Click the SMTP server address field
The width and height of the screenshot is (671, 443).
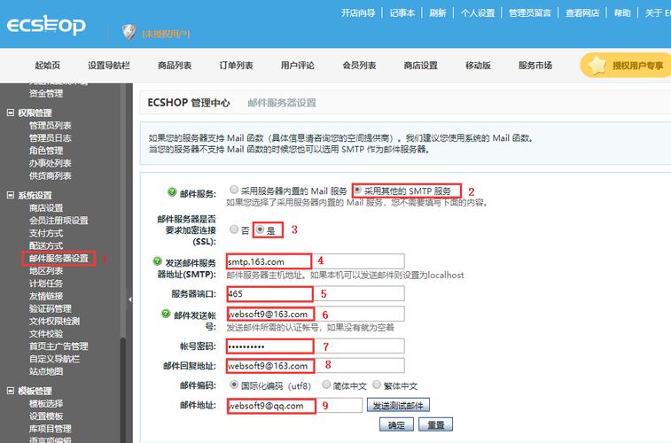[x=315, y=261]
